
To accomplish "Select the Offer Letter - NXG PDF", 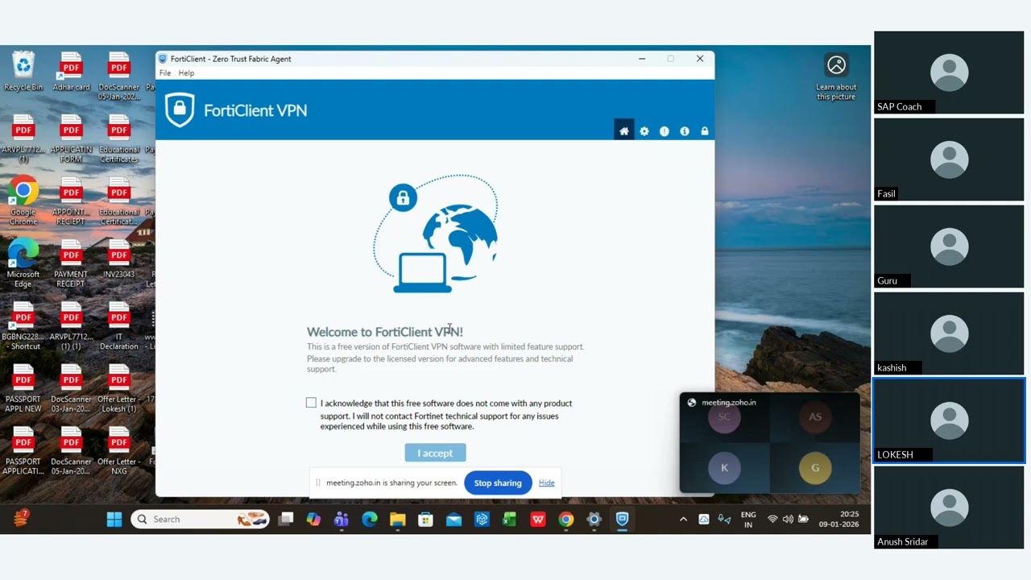I will point(118,452).
